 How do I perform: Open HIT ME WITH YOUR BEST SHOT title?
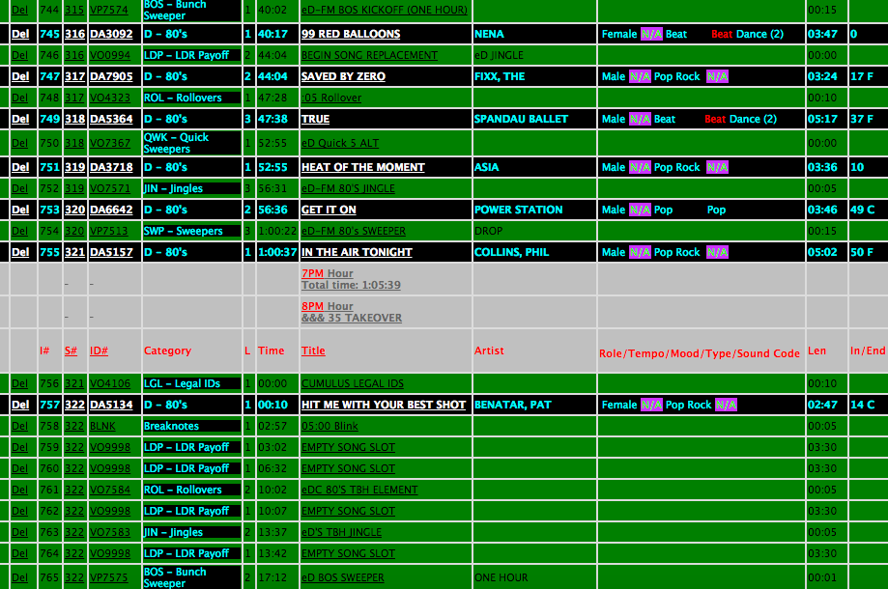[x=384, y=405]
